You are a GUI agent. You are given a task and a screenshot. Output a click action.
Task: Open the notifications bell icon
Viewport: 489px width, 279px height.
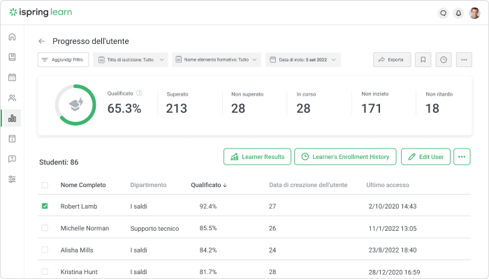(459, 13)
